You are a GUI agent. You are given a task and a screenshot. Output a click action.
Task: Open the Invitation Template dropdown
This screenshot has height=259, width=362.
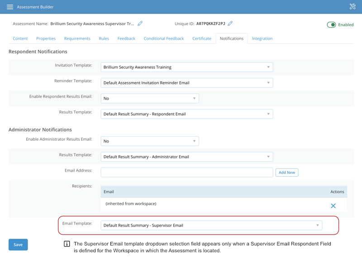pos(187,67)
